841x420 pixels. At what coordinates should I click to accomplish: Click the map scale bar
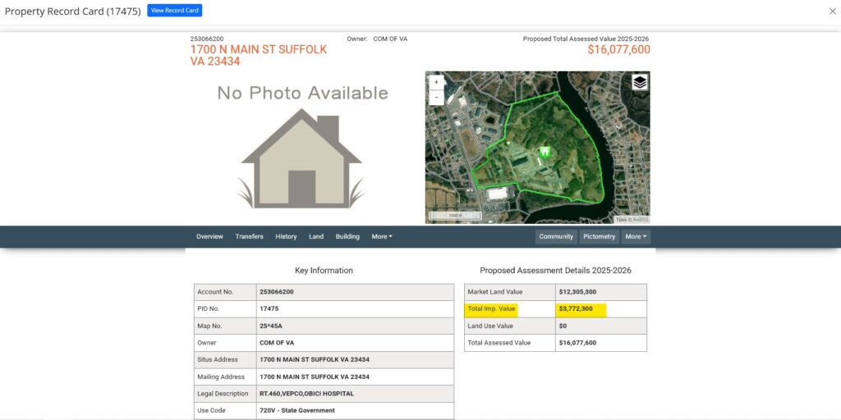tap(454, 216)
